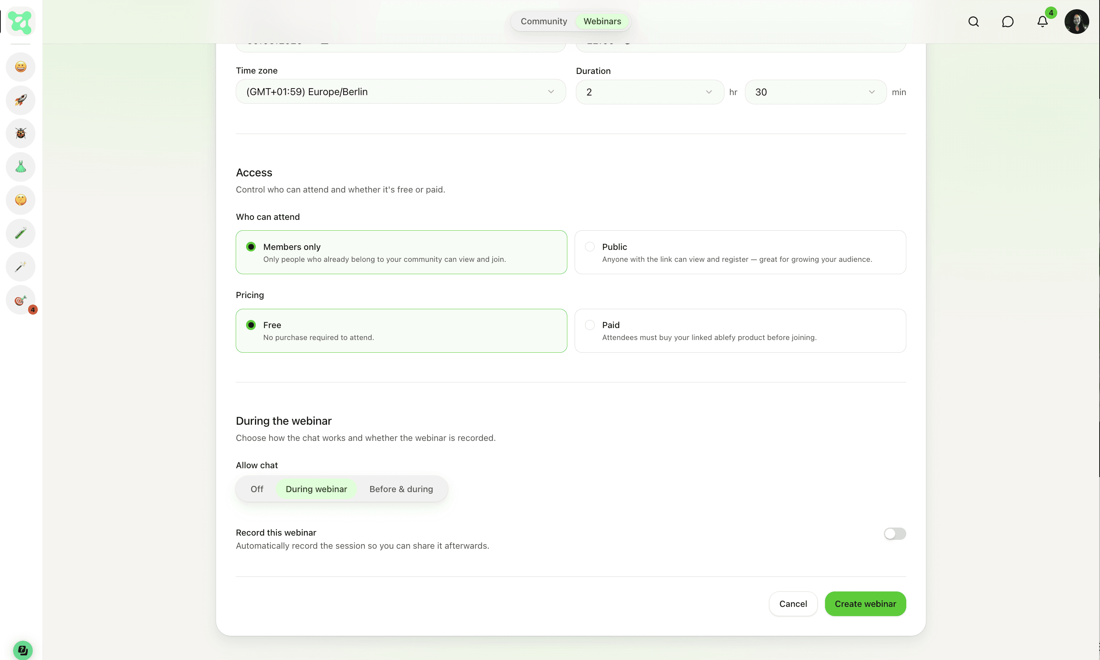Open the test tube emoji community
The width and height of the screenshot is (1100, 660).
pyautogui.click(x=20, y=233)
